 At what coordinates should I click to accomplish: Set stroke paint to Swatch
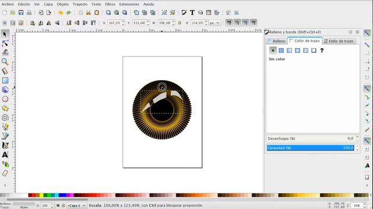314,51
